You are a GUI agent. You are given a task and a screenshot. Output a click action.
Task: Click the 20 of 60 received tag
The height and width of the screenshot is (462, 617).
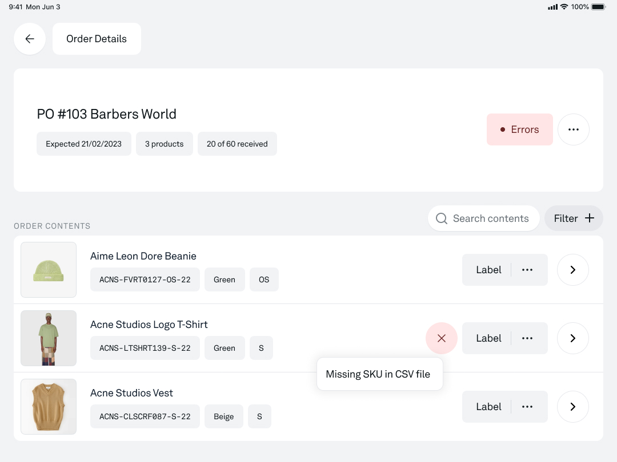tap(237, 144)
